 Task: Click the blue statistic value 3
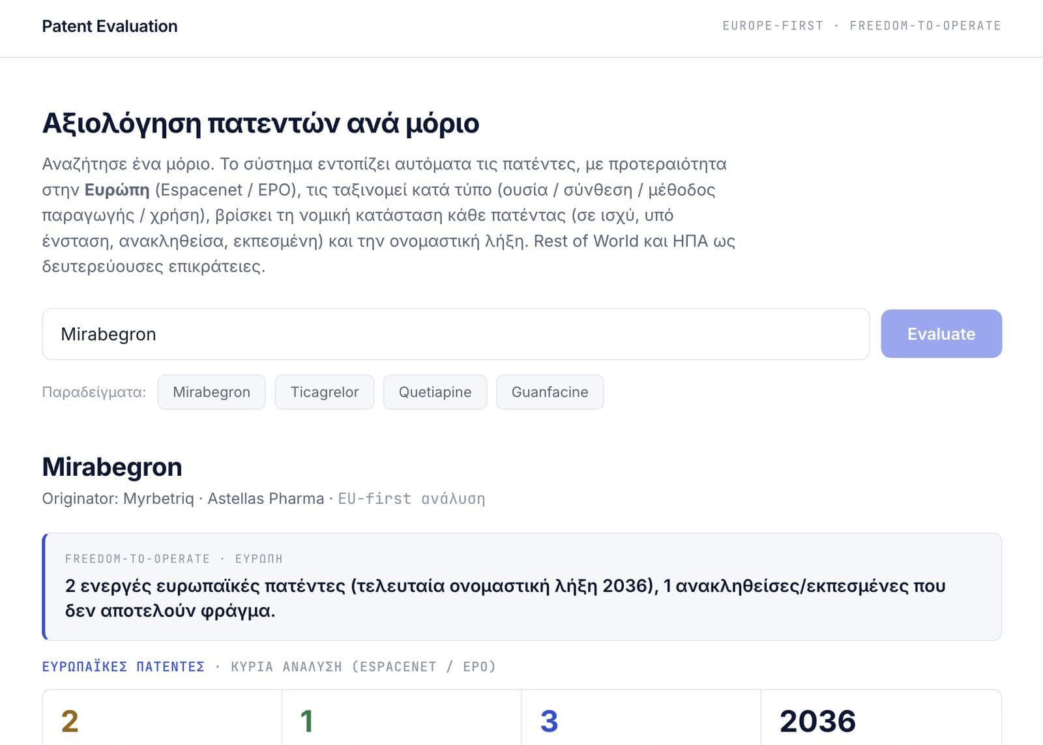(x=549, y=722)
